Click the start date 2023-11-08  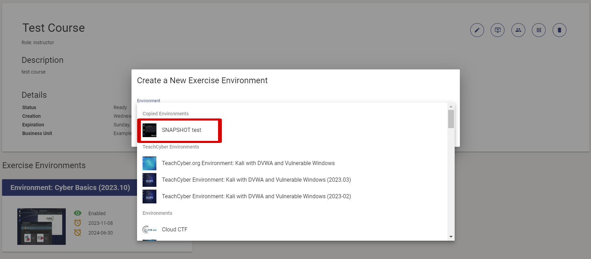click(x=100, y=223)
